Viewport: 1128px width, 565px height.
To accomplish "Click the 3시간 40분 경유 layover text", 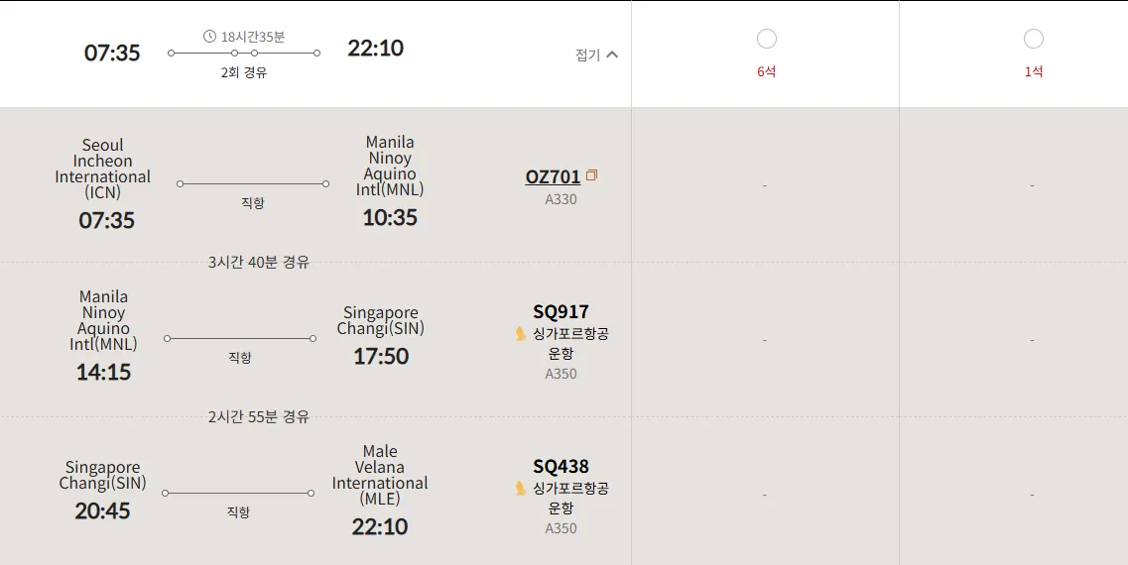I will click(x=259, y=263).
